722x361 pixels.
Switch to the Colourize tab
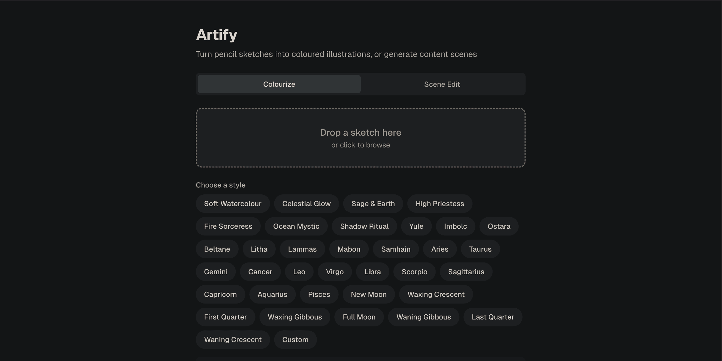click(278, 84)
